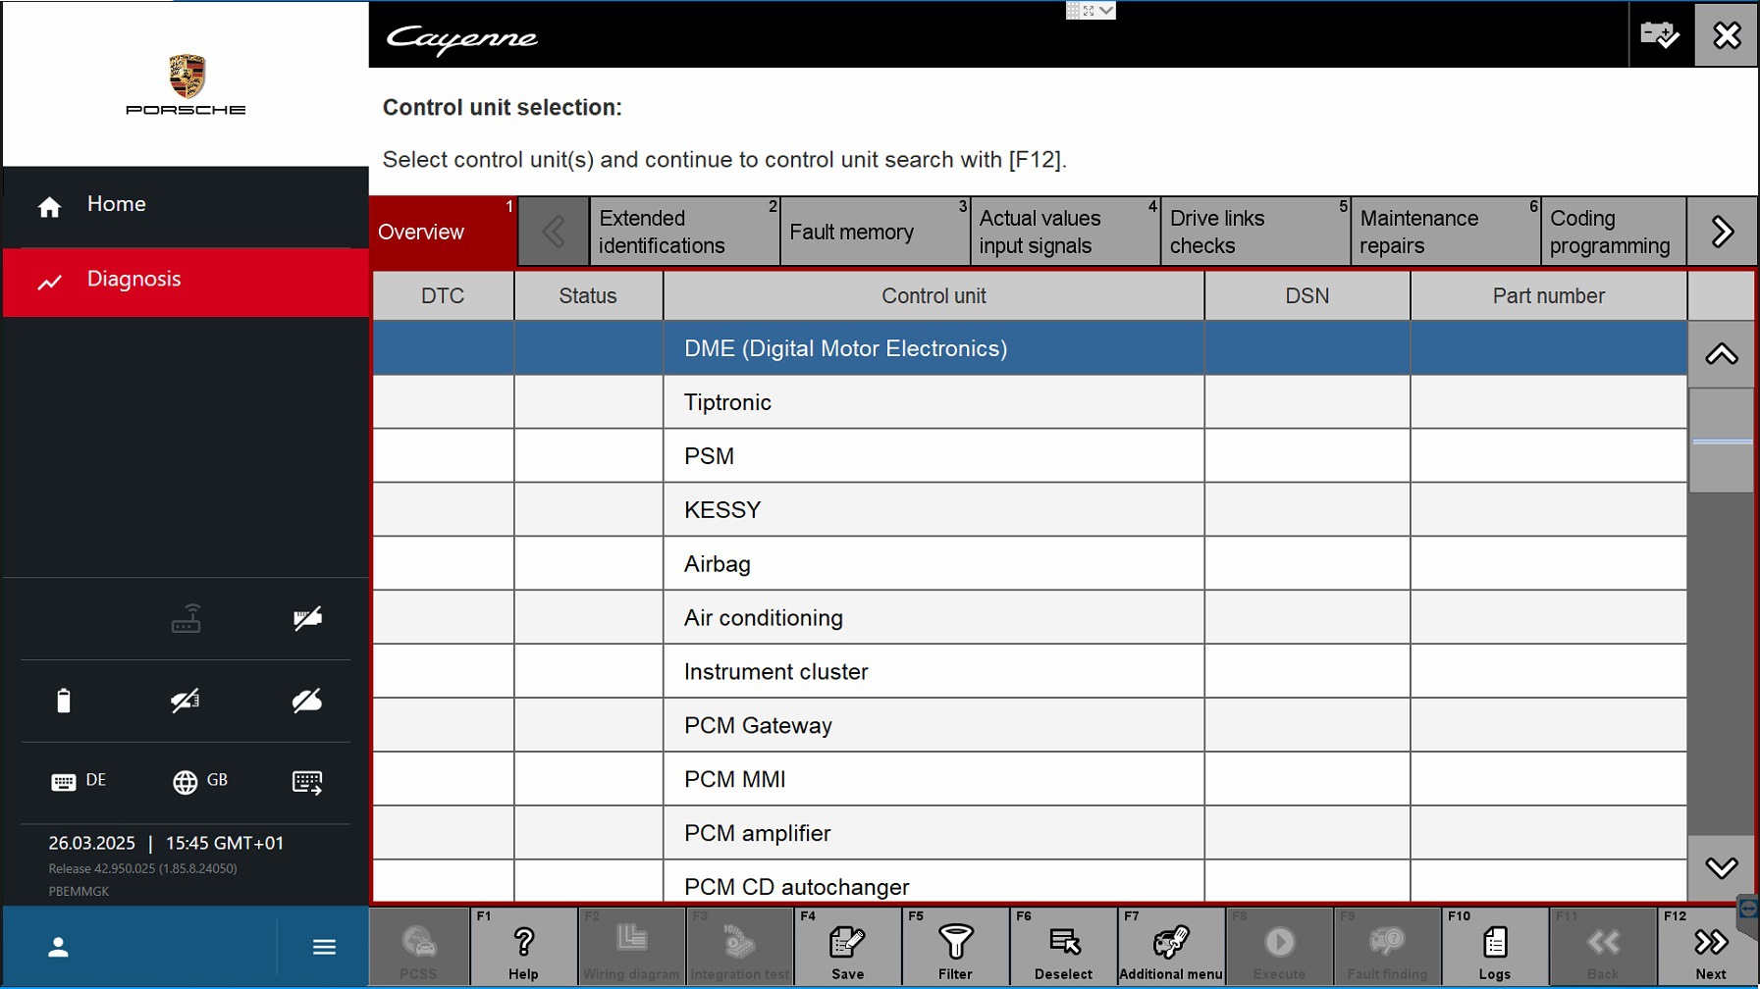Click the date and time display
1760x989 pixels.
coord(166,843)
